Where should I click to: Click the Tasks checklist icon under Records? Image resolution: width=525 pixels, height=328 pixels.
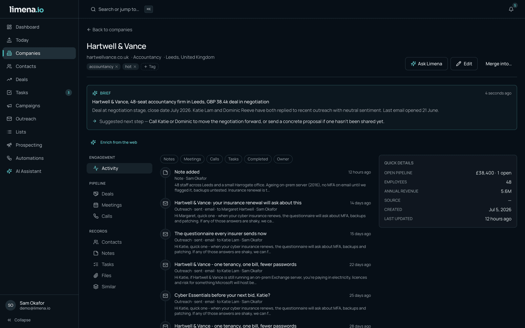96,264
